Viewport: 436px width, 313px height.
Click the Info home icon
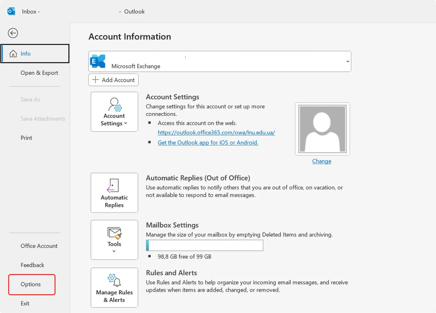tap(13, 53)
